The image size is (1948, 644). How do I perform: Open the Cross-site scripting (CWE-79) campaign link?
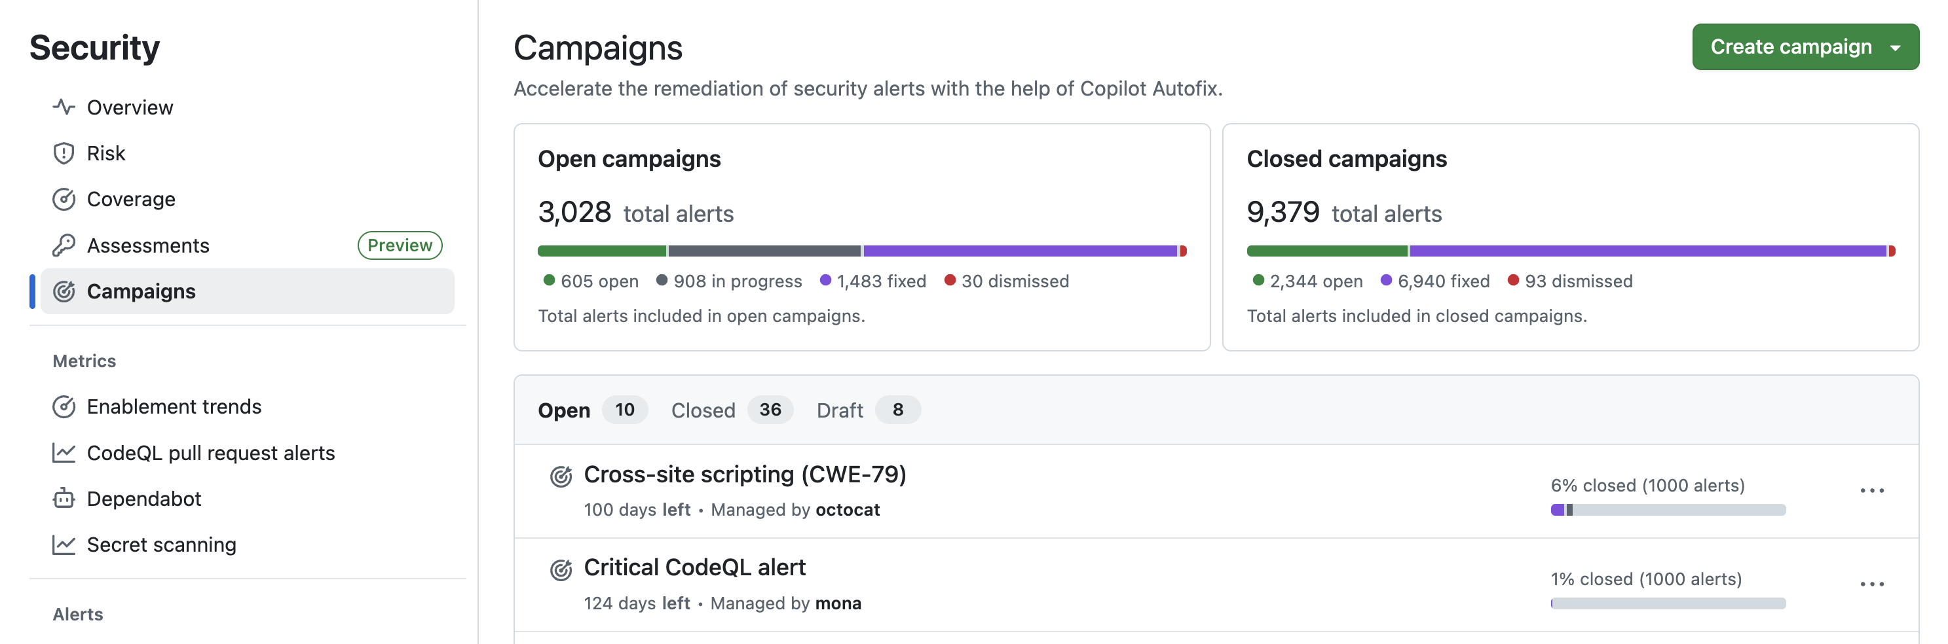[x=744, y=474]
